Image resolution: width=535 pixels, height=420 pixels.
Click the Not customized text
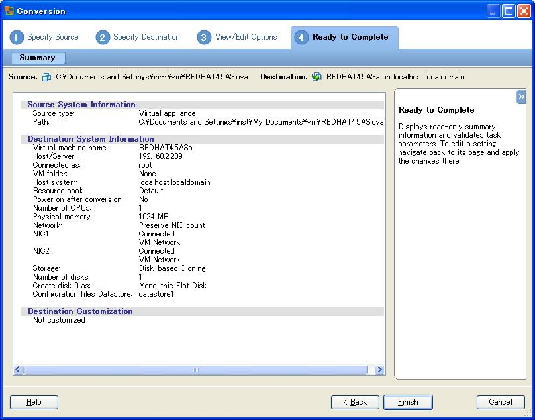click(59, 320)
